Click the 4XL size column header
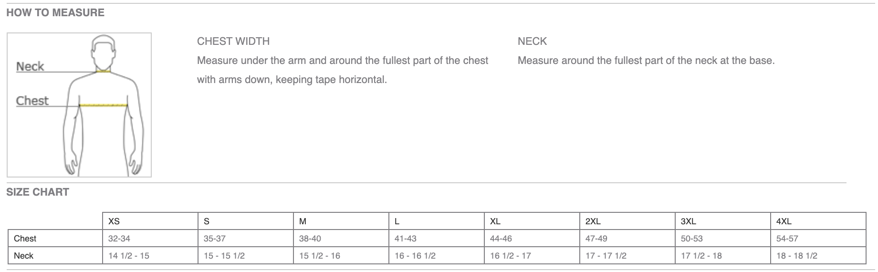This screenshot has width=878, height=272. point(784,221)
